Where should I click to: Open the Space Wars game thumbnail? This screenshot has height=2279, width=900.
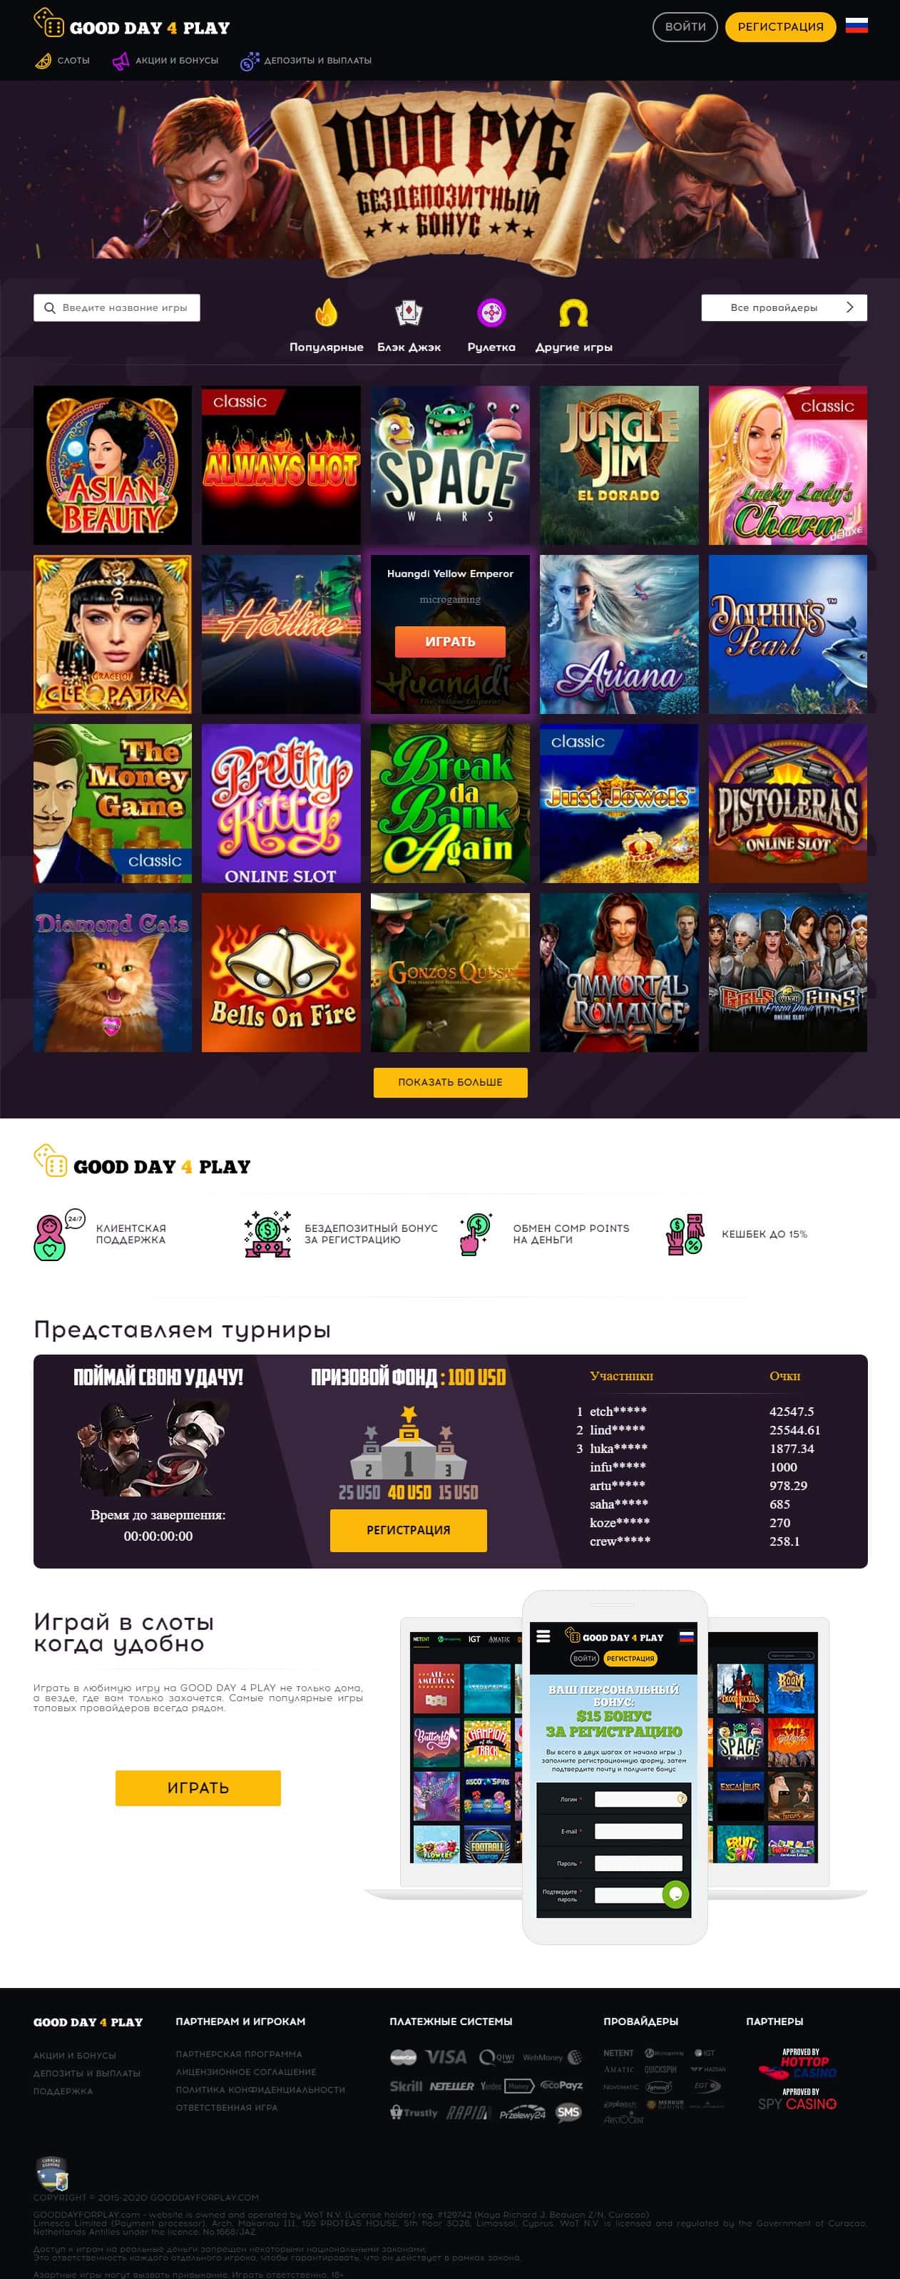(449, 464)
